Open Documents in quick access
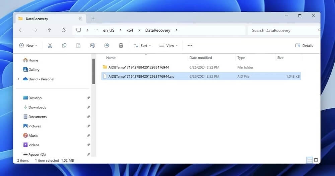335x176 pixels. [35, 117]
